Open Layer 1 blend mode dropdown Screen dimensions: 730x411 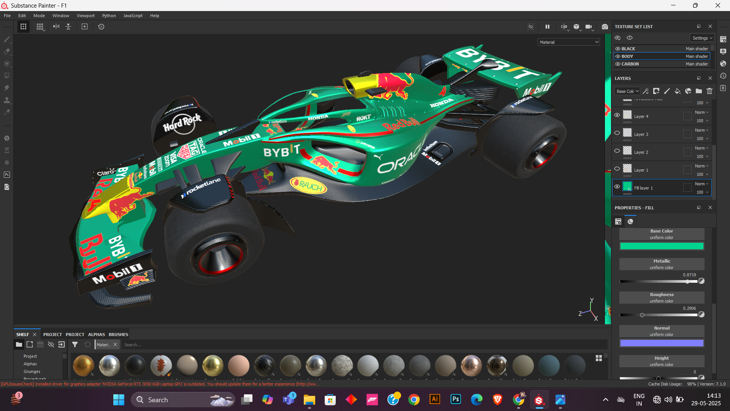(702, 166)
